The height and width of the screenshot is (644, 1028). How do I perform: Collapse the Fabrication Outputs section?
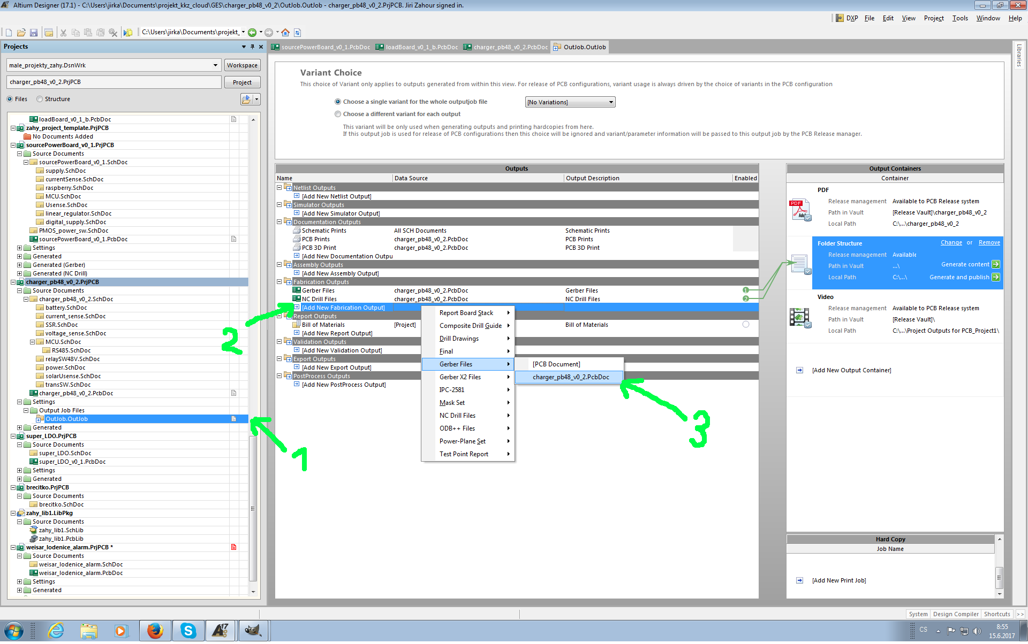click(279, 282)
